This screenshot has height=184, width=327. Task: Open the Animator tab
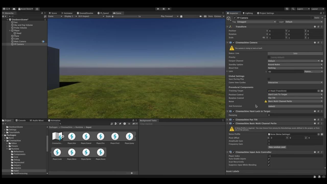(67, 13)
